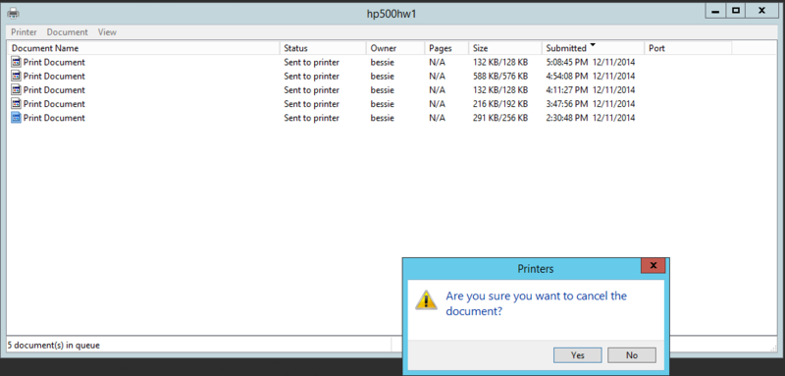The height and width of the screenshot is (376, 785).
Task: Close the Printers dialog with the red X
Action: click(x=653, y=266)
